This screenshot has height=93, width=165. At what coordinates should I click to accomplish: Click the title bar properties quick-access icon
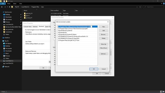(x=4, y=1)
